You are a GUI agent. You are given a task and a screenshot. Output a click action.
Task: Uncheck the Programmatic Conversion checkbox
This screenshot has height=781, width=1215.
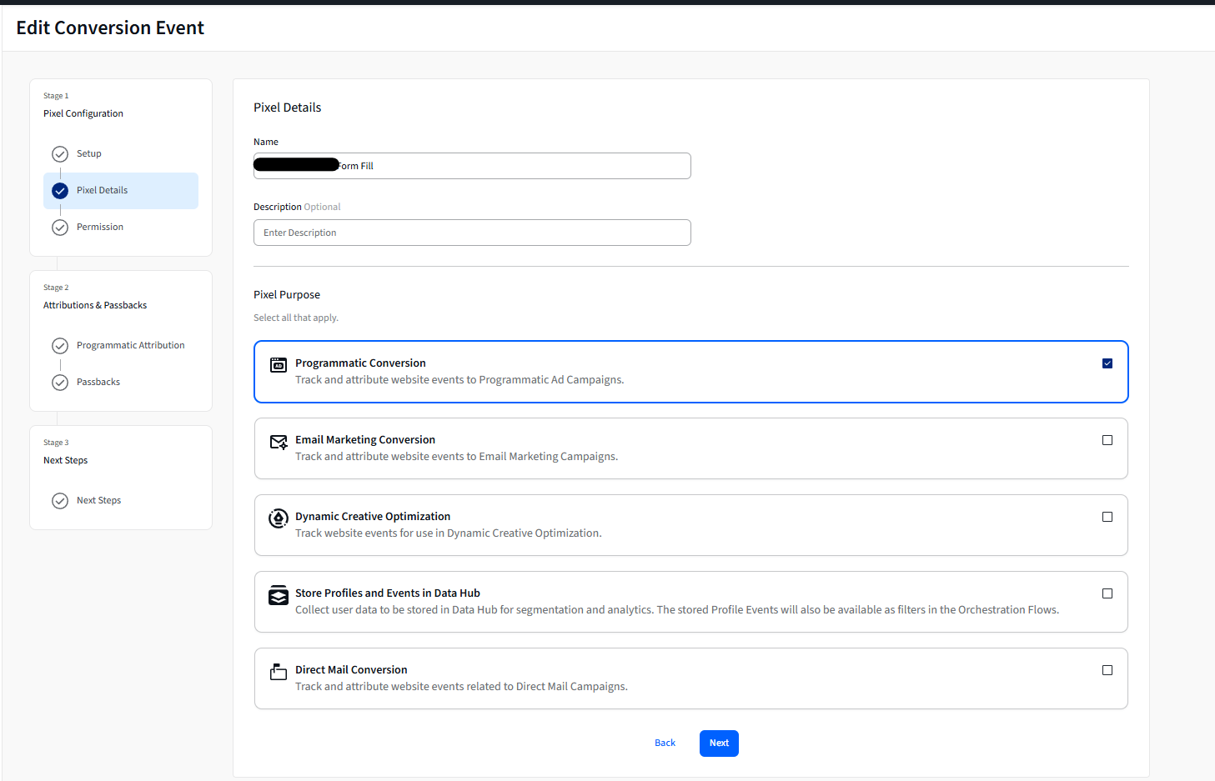point(1107,363)
